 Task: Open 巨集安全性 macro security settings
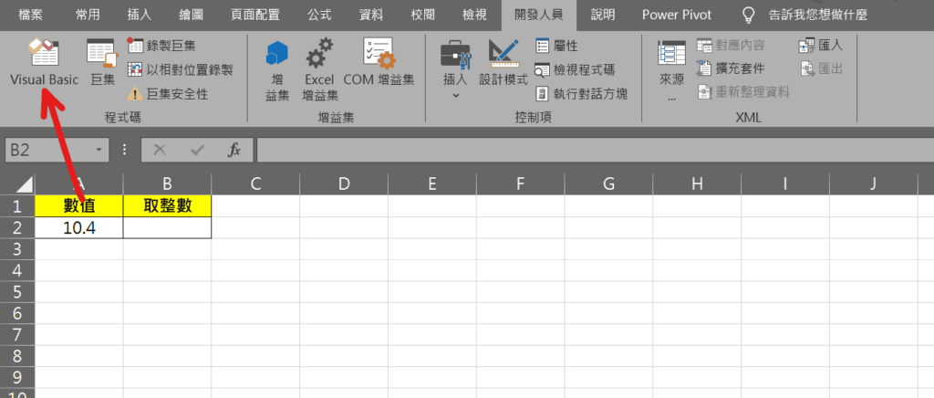click(x=168, y=93)
